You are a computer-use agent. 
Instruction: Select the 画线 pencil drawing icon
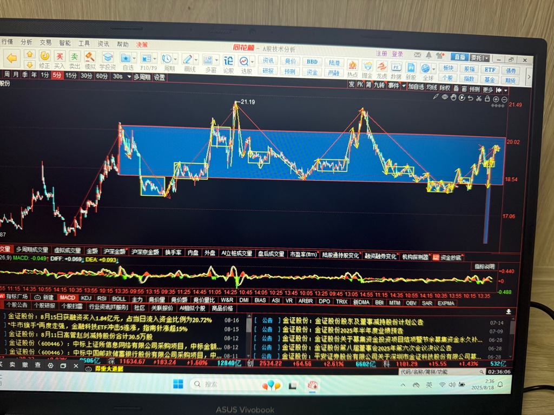(x=187, y=59)
